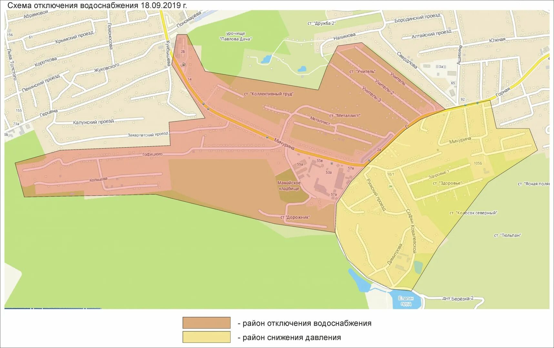
Task: Click the 'Алтайский проезд' label
Action: click(431, 34)
